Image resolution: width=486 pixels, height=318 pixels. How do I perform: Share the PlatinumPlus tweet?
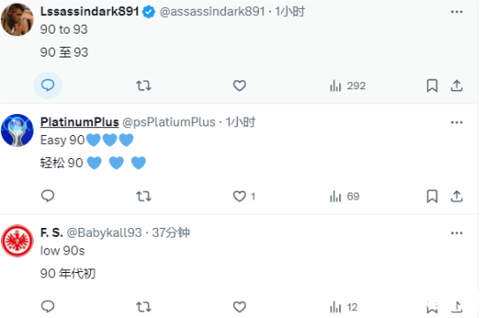click(457, 196)
